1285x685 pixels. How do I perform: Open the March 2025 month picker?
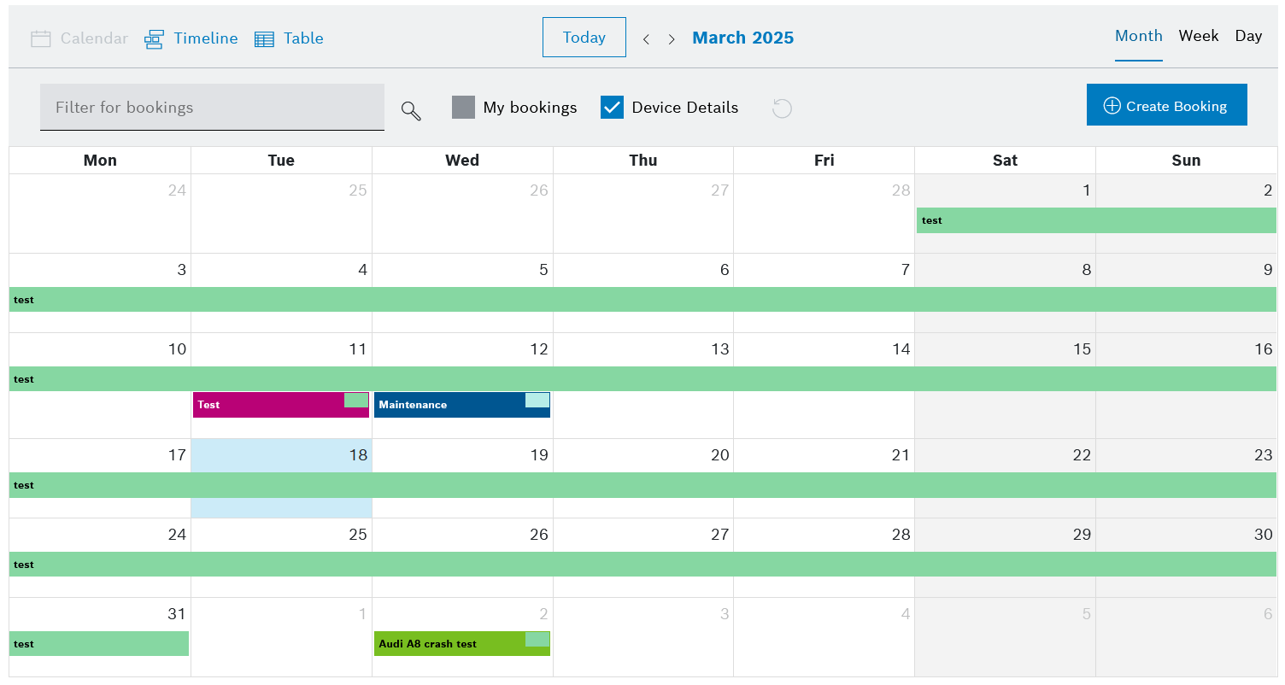pos(742,38)
